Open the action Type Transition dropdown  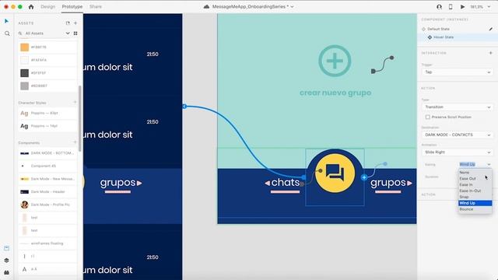pos(458,107)
